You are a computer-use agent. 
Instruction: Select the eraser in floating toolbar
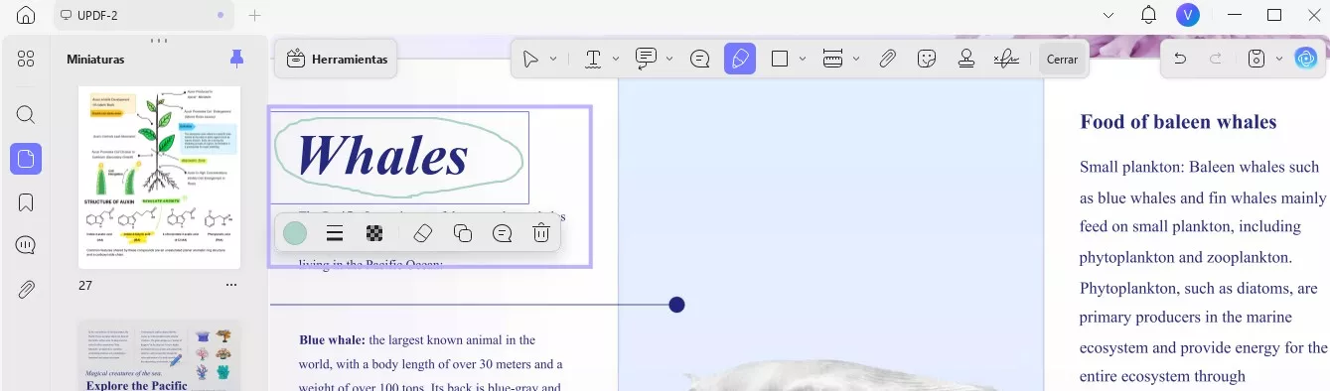click(422, 233)
